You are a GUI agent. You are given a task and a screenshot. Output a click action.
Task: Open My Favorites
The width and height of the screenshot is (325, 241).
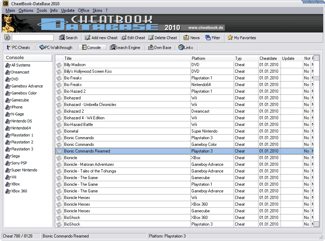click(242, 38)
